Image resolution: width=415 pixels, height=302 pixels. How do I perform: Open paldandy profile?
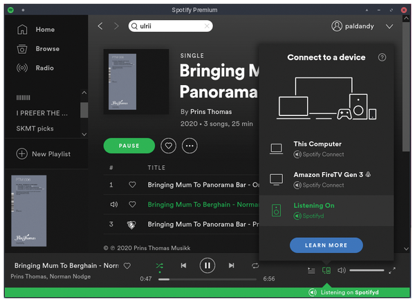pyautogui.click(x=360, y=26)
